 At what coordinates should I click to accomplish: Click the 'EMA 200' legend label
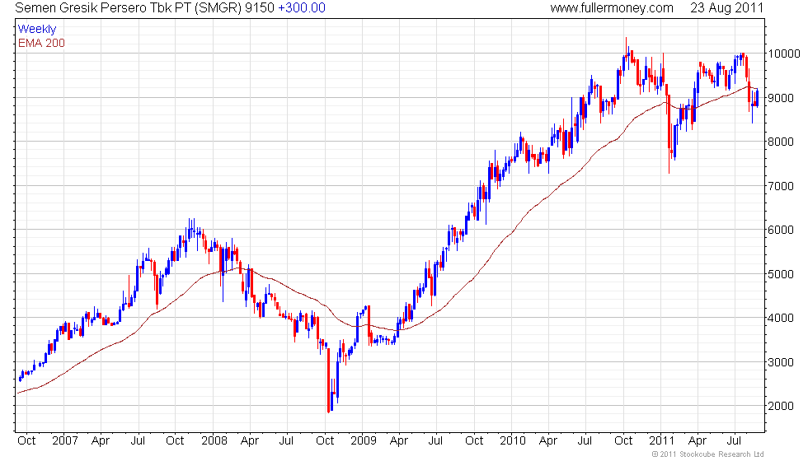(42, 43)
